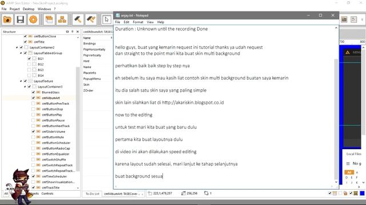This screenshot has width=366, height=205.
Task: Click the Notepad title bar icon
Action: point(118,15)
